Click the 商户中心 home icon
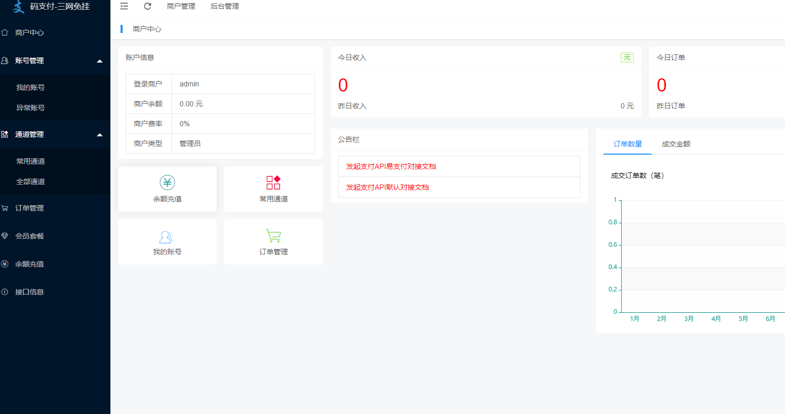This screenshot has height=414, width=785. (x=5, y=33)
